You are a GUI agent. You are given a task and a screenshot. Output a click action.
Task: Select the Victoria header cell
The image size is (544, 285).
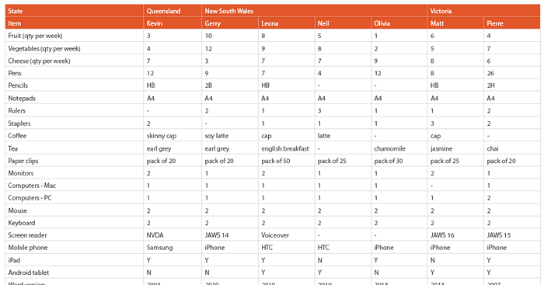(x=483, y=11)
